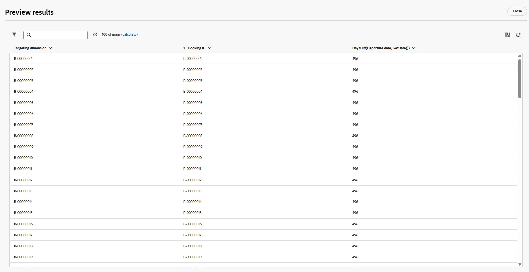Open the filter funnel icon
The width and height of the screenshot is (529, 272).
point(14,35)
